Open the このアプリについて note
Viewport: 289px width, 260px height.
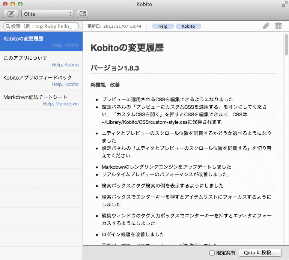point(41,61)
